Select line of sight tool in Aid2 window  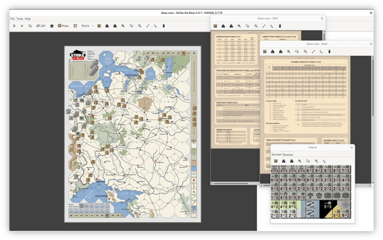coord(313,52)
